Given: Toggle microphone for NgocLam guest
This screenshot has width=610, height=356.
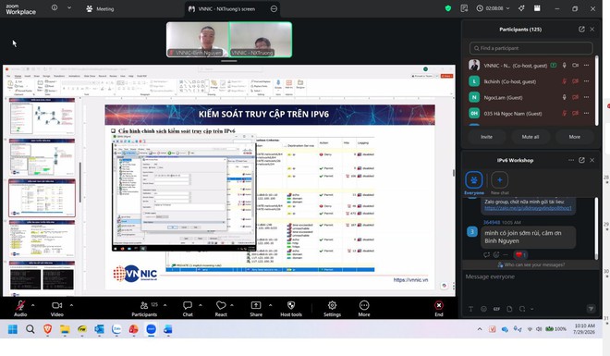Looking at the screenshot, I should pyautogui.click(x=564, y=97).
